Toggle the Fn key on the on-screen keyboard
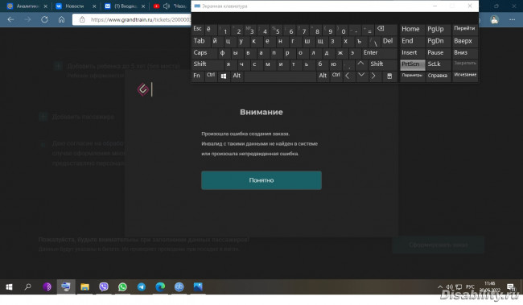This screenshot has height=305, width=523. pos(197,76)
